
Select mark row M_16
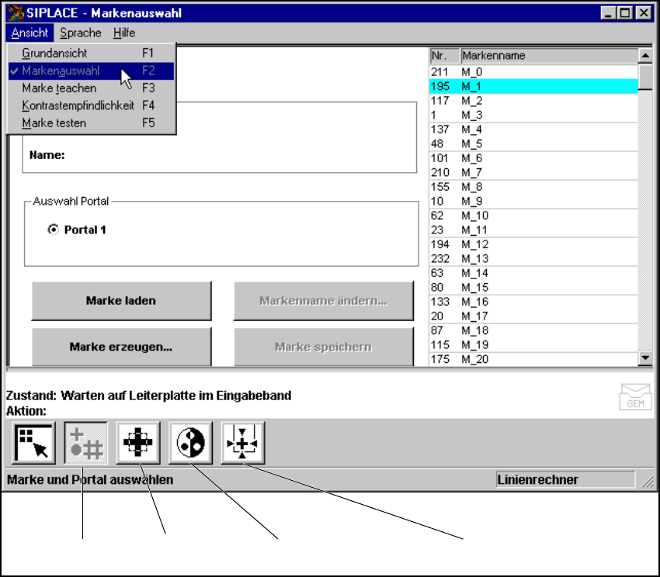pos(533,302)
